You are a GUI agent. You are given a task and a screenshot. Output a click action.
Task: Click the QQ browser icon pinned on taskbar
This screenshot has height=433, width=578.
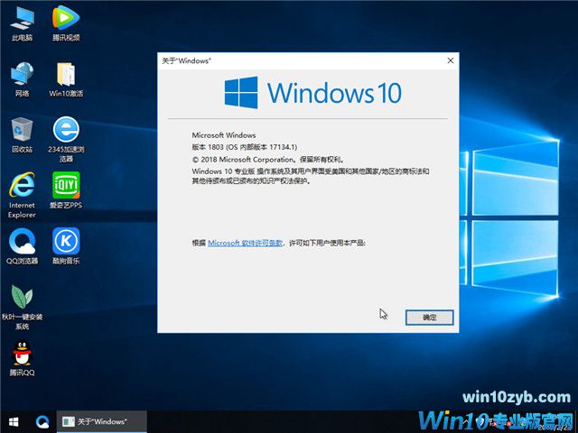42,421
